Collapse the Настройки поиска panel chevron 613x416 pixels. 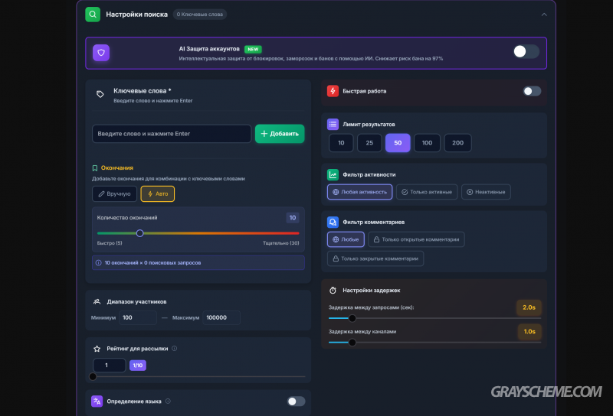pyautogui.click(x=544, y=14)
